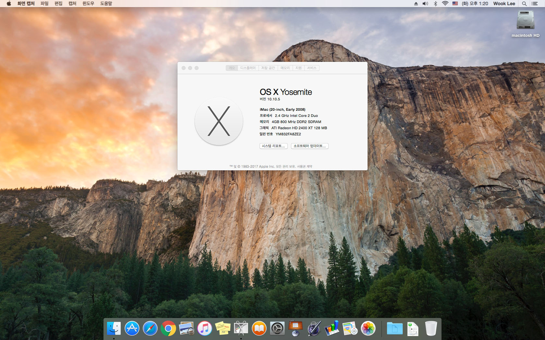This screenshot has height=340, width=545.
Task: Open the App Store dock icon
Action: click(132, 329)
